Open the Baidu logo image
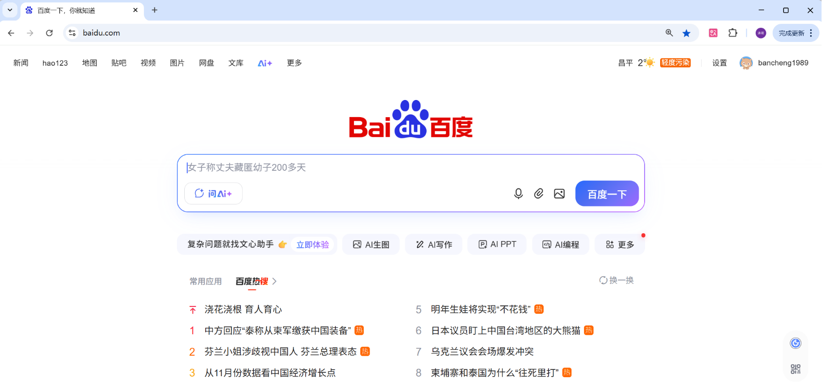The width and height of the screenshot is (822, 384). click(411, 120)
